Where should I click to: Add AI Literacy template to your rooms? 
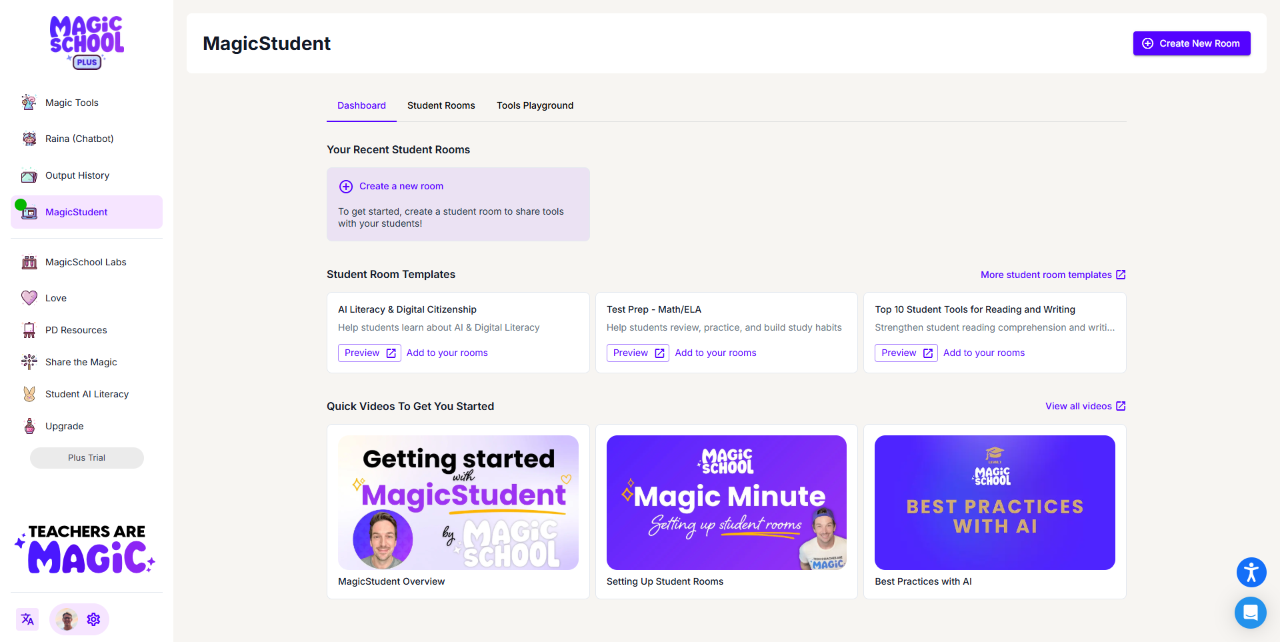pos(447,353)
